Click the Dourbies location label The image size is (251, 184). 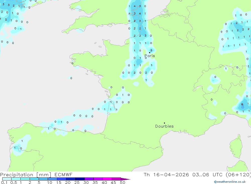[164, 126]
